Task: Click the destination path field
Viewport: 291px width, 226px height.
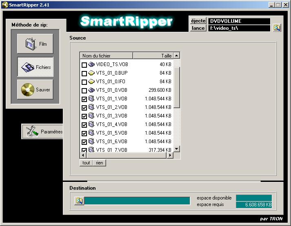Action: click(137, 201)
